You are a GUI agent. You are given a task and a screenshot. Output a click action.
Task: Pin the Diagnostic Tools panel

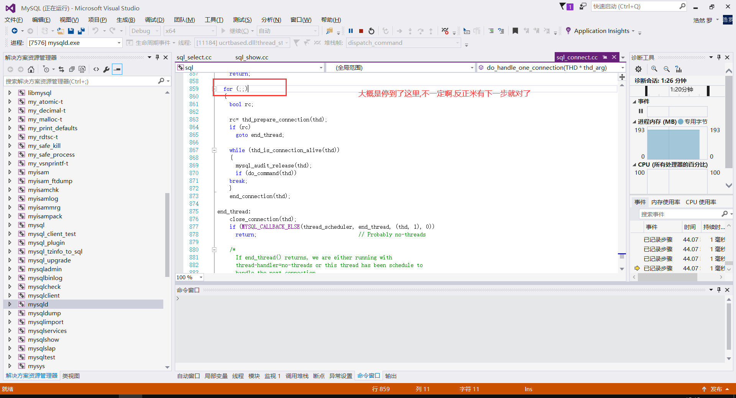(x=719, y=57)
